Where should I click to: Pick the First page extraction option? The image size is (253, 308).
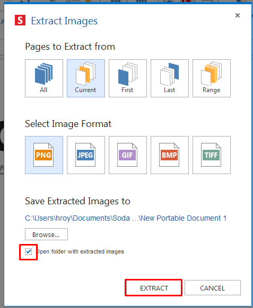pos(128,78)
